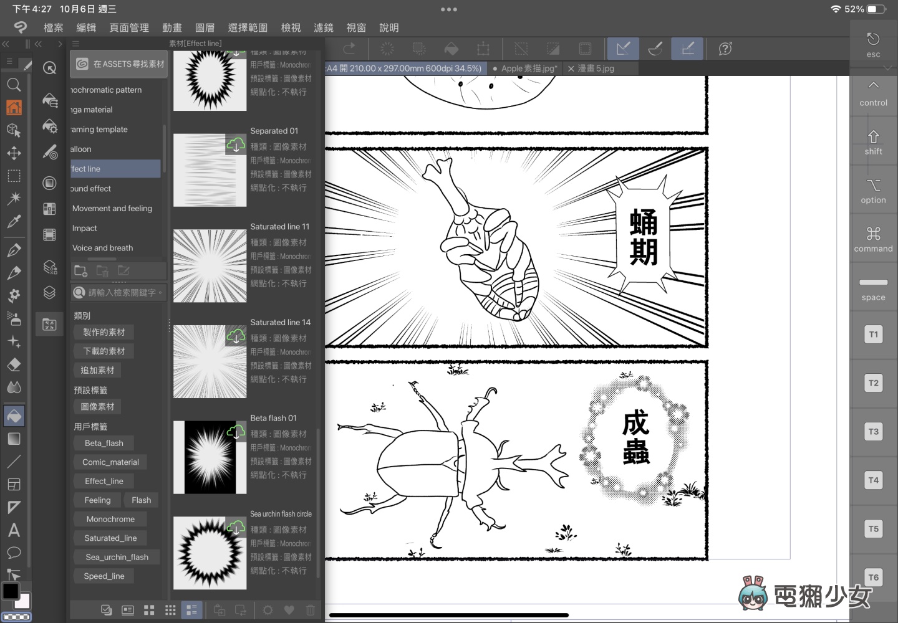Screen dimensions: 898x623
Task: Open the 選擇範圍 menu
Action: pyautogui.click(x=248, y=27)
